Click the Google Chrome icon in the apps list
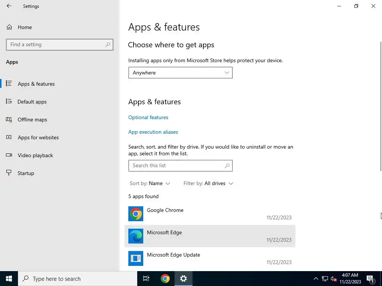Viewport: 382px width, 286px height. (136, 214)
